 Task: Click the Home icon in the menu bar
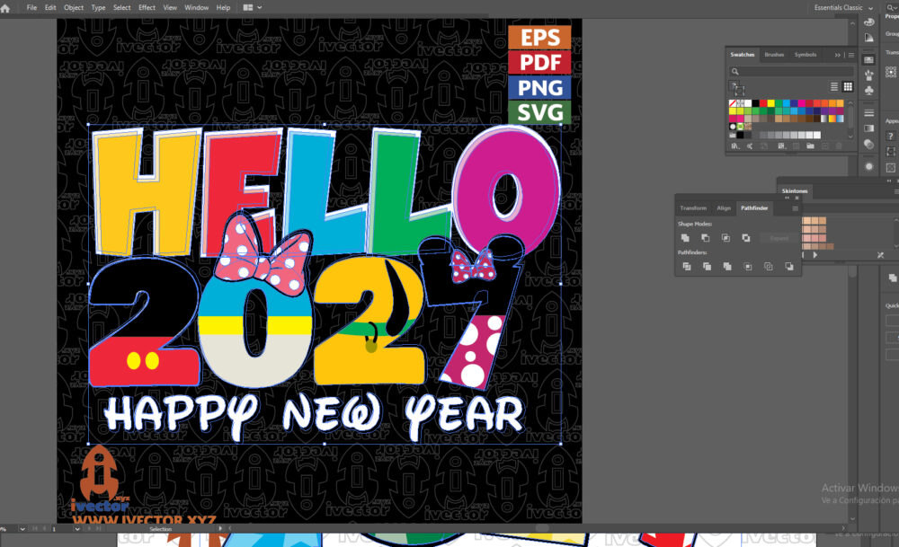5,8
